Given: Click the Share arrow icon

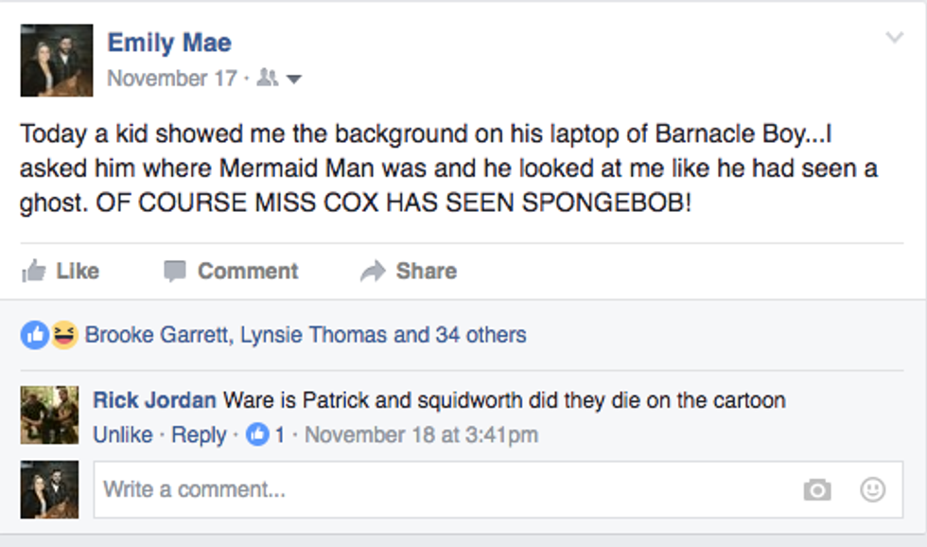Looking at the screenshot, I should coord(373,272).
